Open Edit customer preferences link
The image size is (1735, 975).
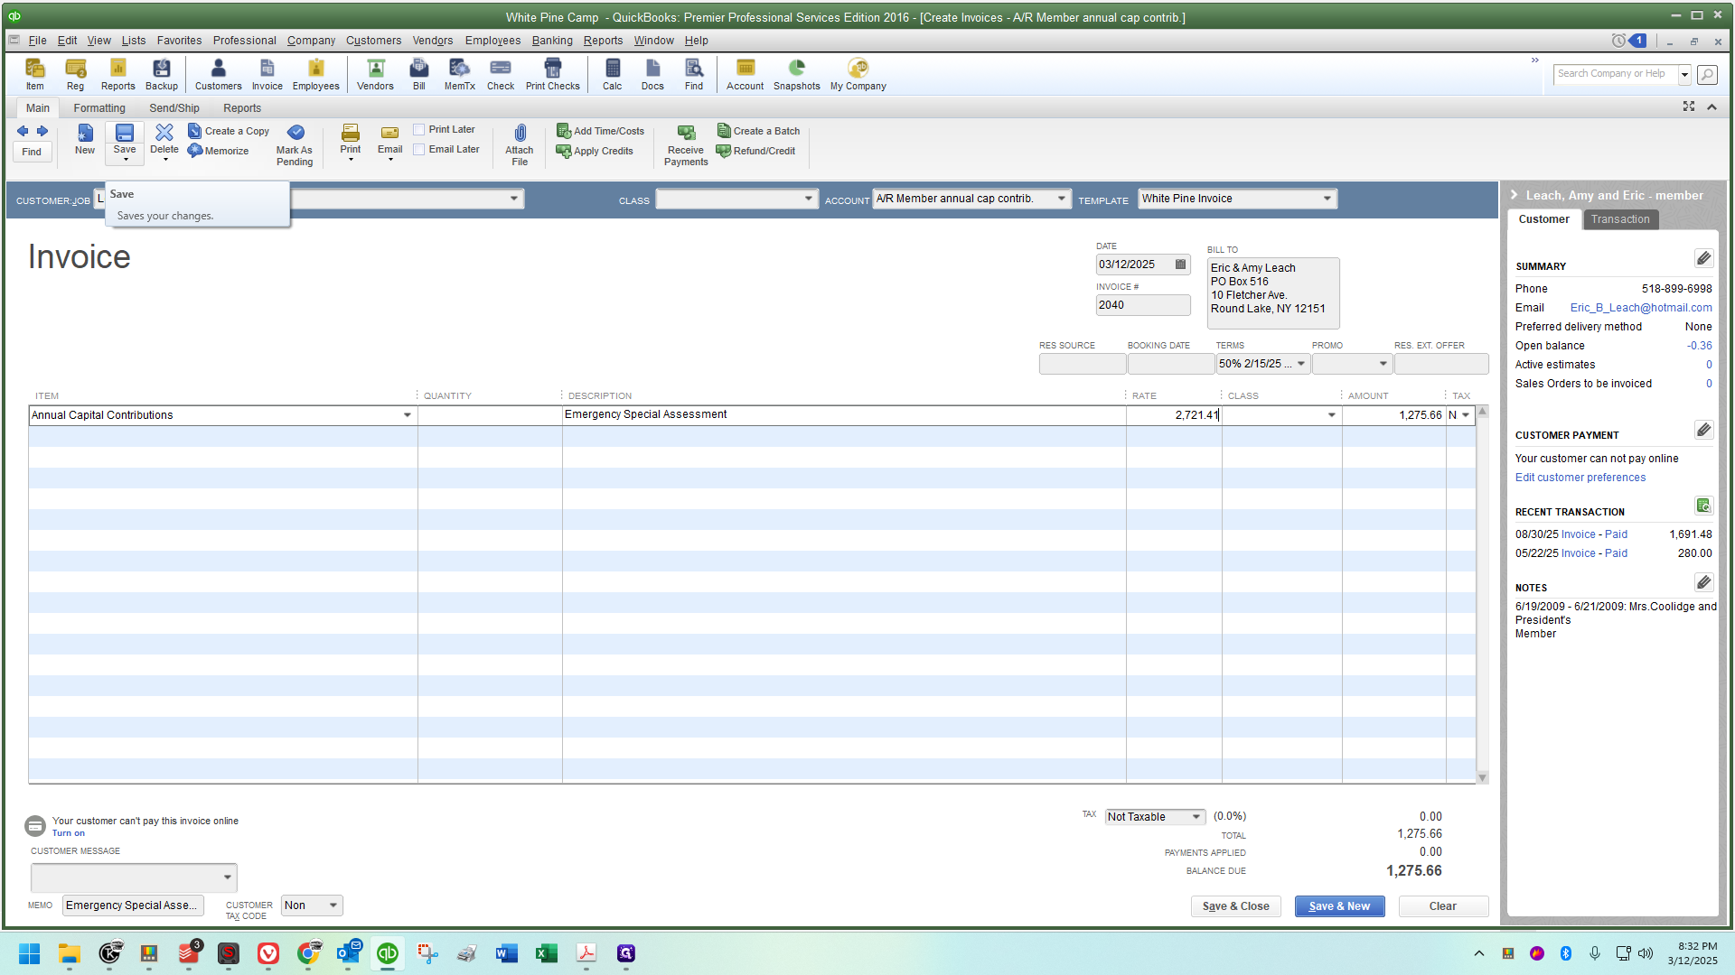coord(1580,478)
